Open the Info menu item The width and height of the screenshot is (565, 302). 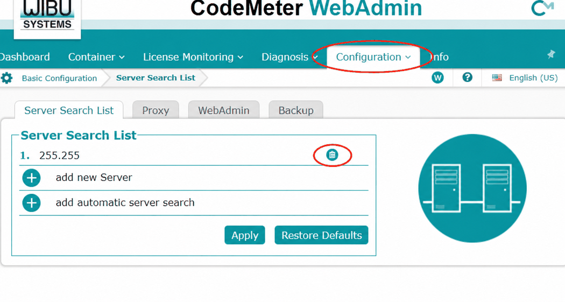pos(439,57)
